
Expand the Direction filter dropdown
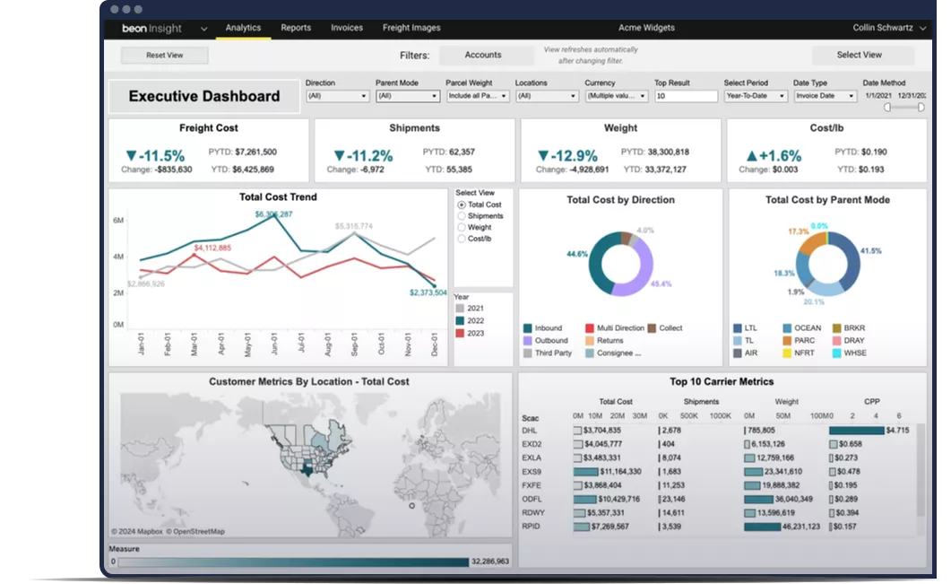tap(337, 96)
